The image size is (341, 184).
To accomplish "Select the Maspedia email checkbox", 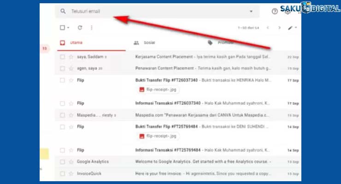I will [62, 115].
